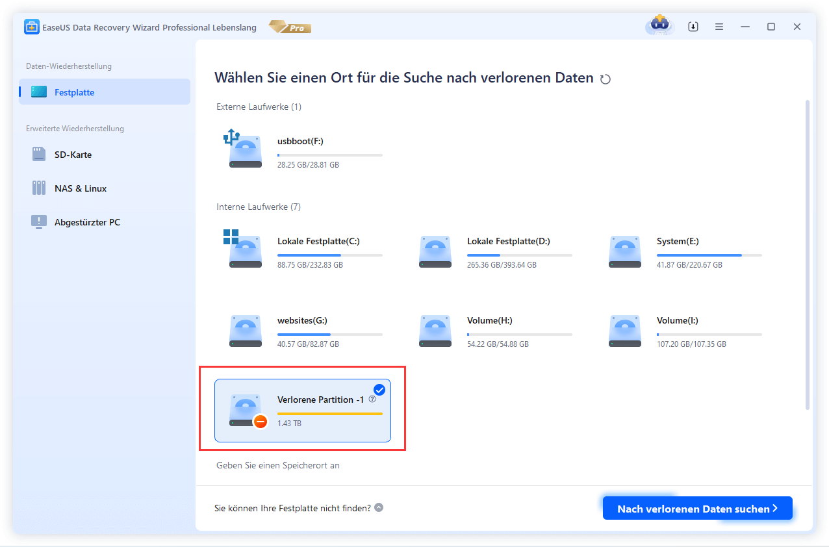This screenshot has height=547, width=829.
Task: Select the Lokale Festplatte(D:) drive icon
Action: point(435,251)
